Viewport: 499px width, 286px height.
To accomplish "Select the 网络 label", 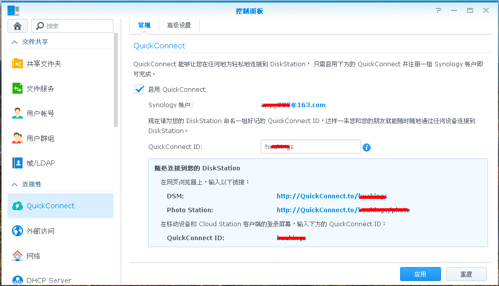I will (33, 256).
